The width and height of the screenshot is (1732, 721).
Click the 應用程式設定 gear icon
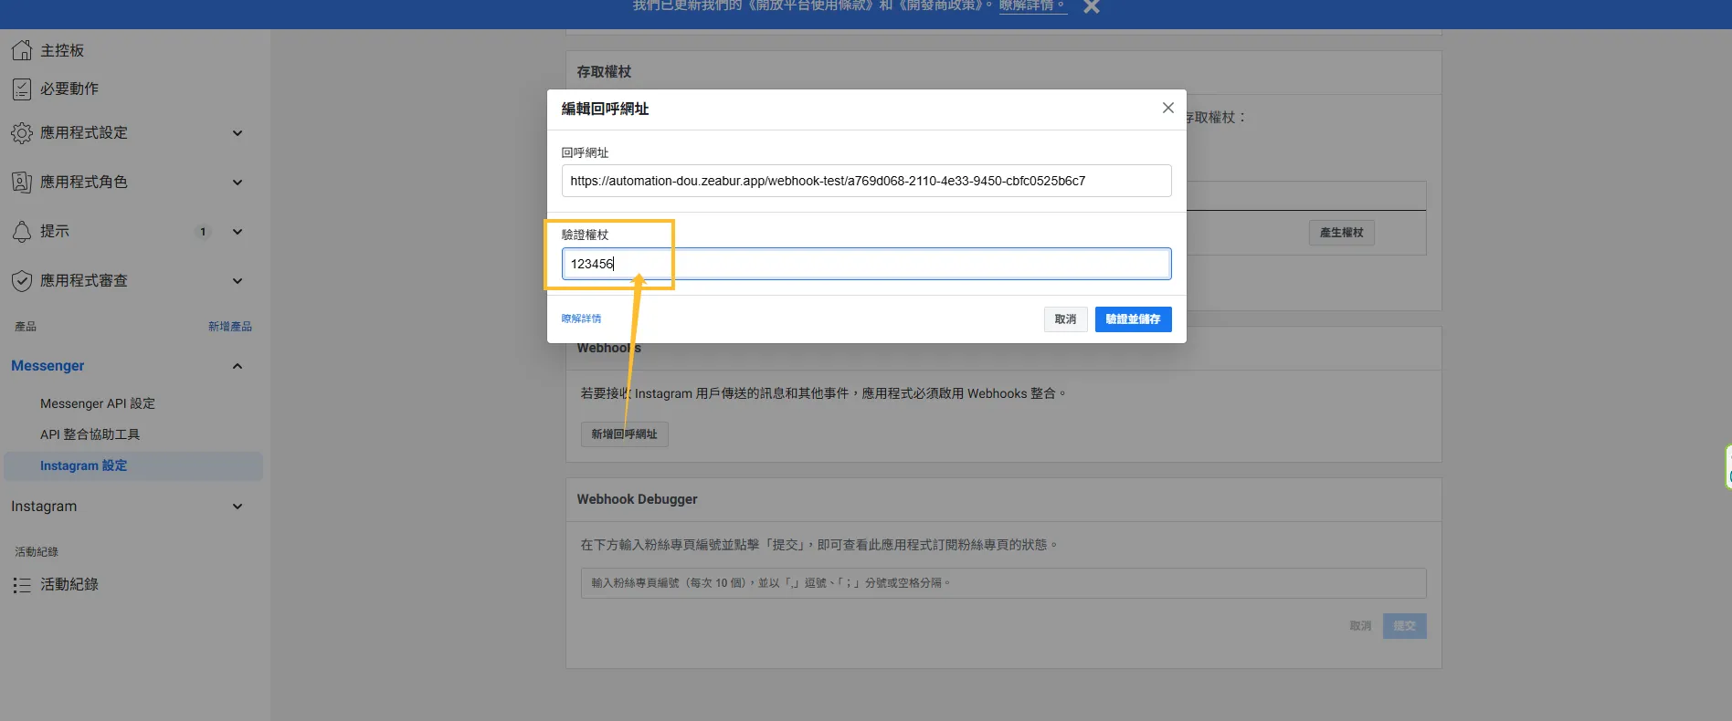(x=22, y=133)
